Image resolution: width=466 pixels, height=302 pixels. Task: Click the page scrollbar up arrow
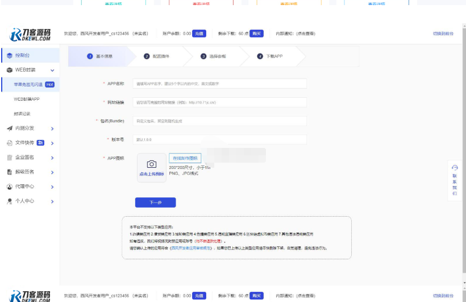pyautogui.click(x=464, y=27)
